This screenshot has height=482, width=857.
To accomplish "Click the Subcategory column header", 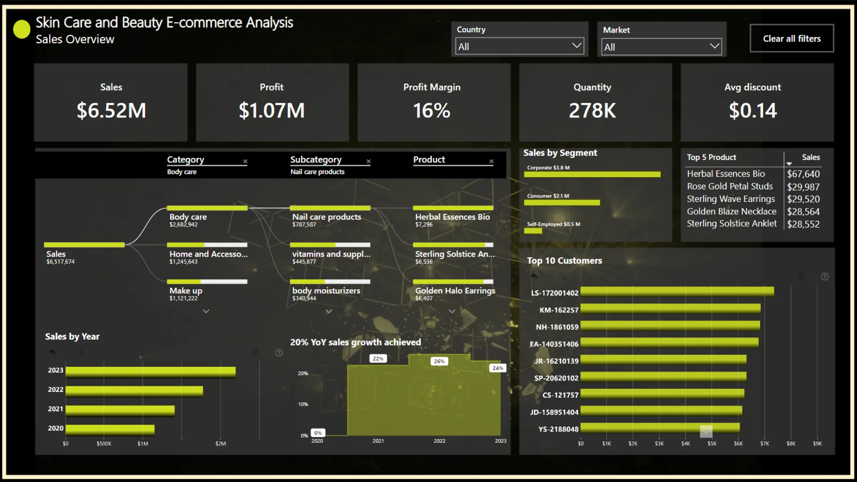I will 316,160.
